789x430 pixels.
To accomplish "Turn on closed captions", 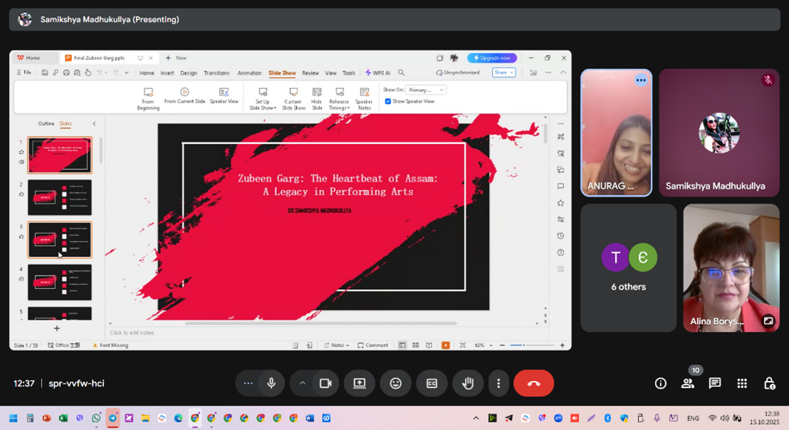I will (432, 383).
